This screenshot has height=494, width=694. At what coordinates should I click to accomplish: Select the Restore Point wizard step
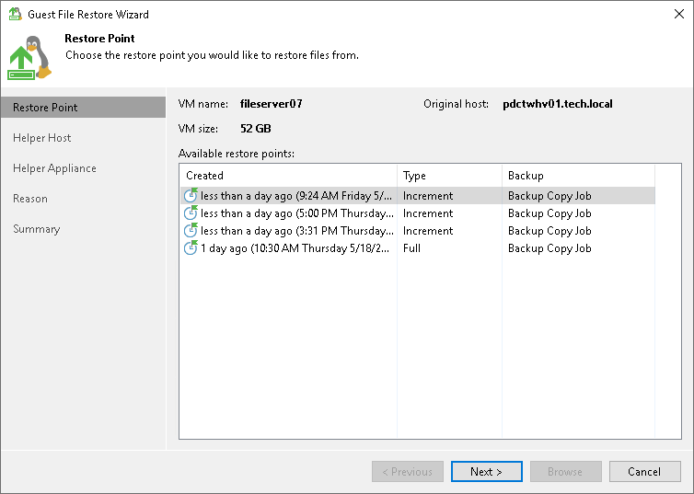pyautogui.click(x=83, y=108)
